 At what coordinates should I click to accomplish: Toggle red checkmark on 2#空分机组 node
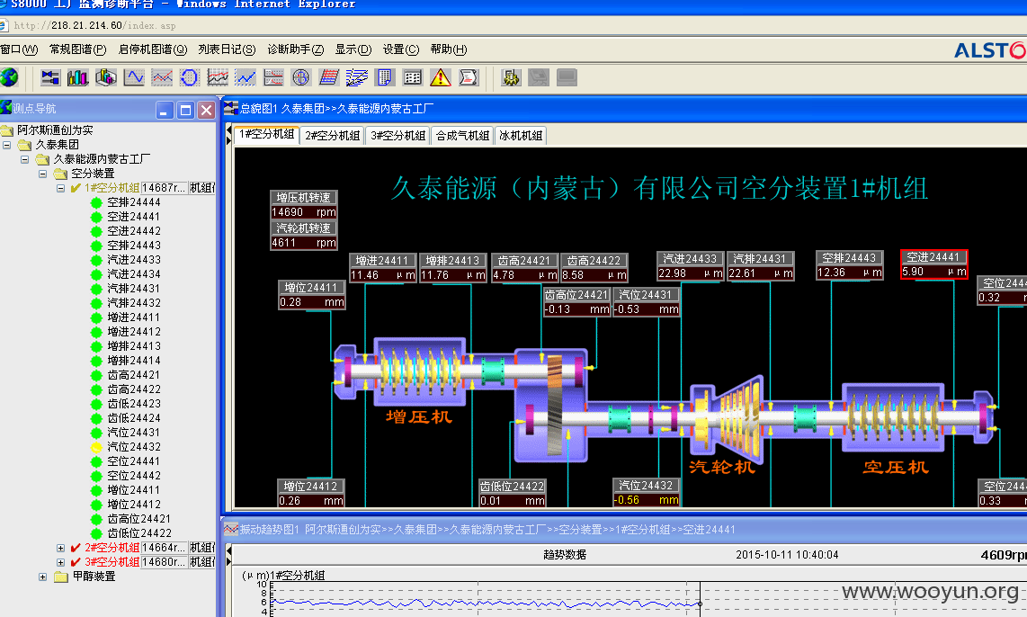(76, 549)
